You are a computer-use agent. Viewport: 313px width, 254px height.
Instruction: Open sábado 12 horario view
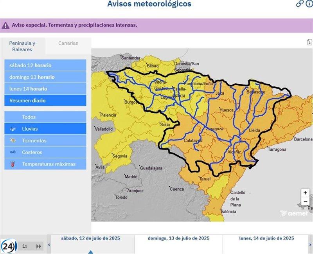point(45,65)
